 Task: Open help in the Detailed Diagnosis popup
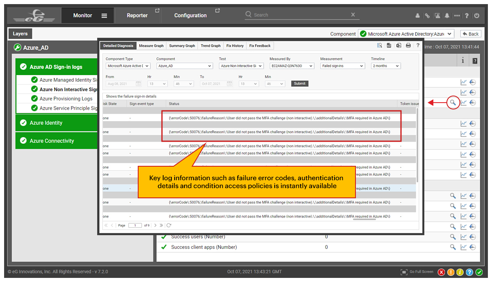(418, 46)
